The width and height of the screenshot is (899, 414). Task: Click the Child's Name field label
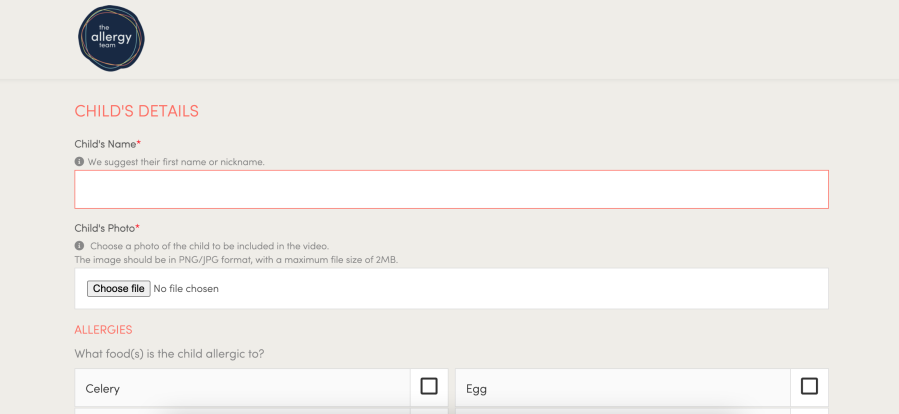tap(105, 144)
